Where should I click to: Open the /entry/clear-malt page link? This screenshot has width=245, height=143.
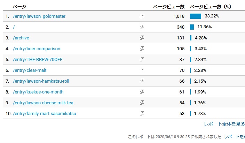pyautogui.click(x=30, y=70)
